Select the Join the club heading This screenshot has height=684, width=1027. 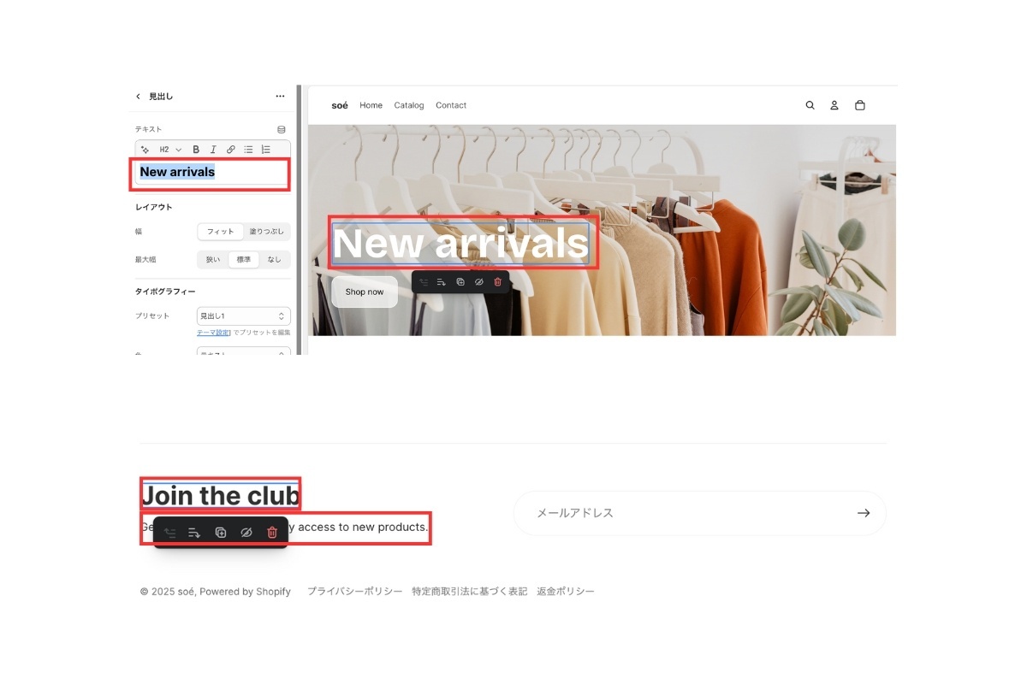tap(220, 495)
